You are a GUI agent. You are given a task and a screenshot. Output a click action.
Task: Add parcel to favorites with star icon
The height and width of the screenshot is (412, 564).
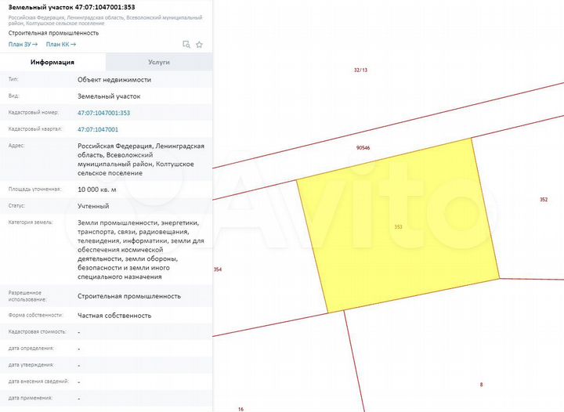[x=199, y=45]
